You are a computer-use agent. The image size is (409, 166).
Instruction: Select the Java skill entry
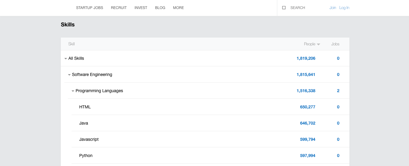pos(211,123)
